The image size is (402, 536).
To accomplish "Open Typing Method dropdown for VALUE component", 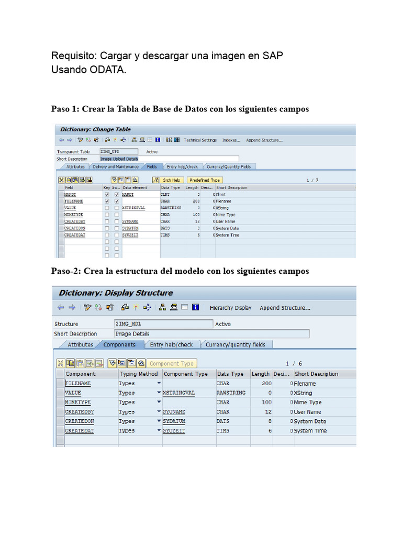I will pyautogui.click(x=159, y=393).
